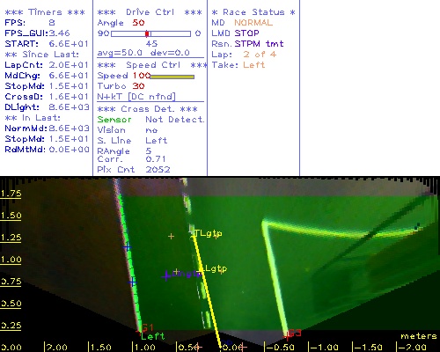440x352 pixels.
Task: Click the -0.50 horizontal axis label
Action: point(280,348)
